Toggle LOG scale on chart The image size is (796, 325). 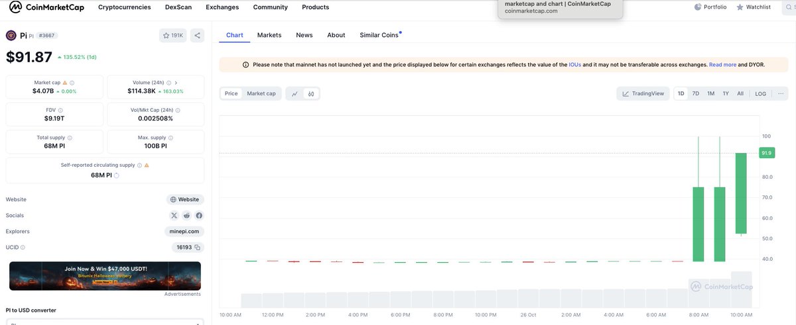click(760, 93)
